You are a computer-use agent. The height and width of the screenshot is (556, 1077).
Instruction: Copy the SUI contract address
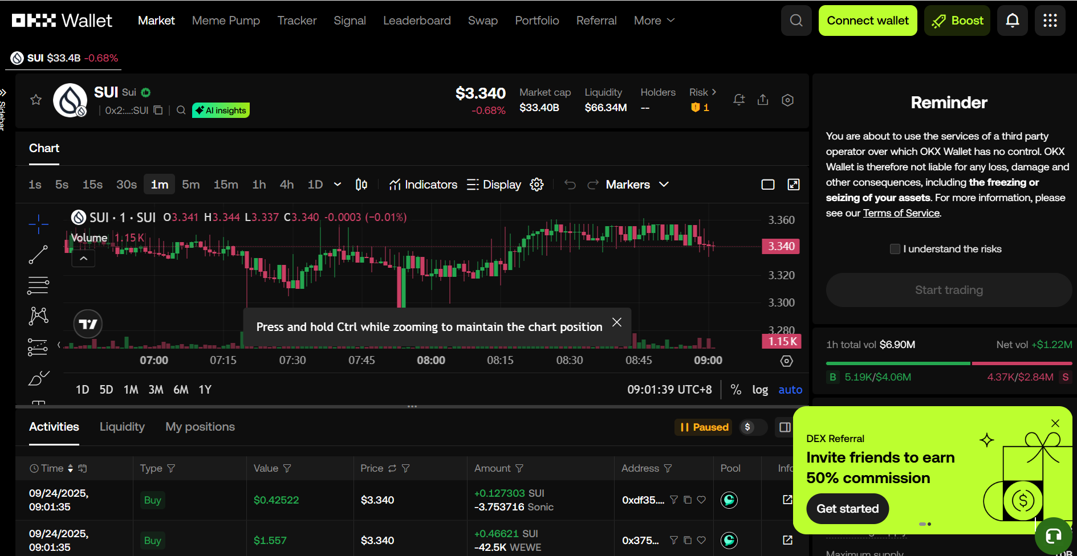click(158, 110)
